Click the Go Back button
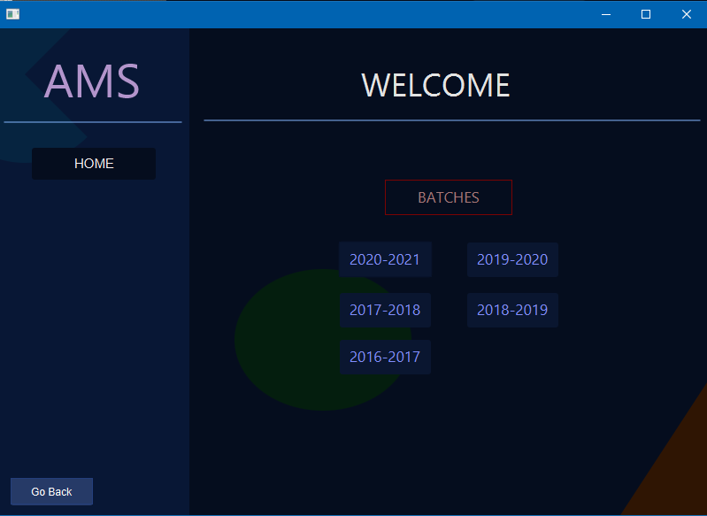 coord(52,491)
